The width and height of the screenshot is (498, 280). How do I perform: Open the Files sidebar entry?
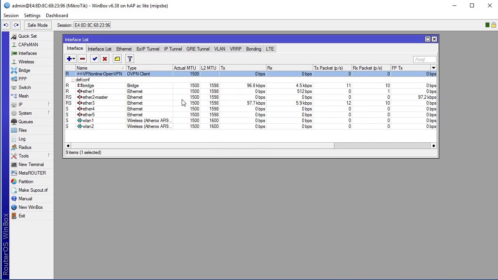(x=23, y=130)
